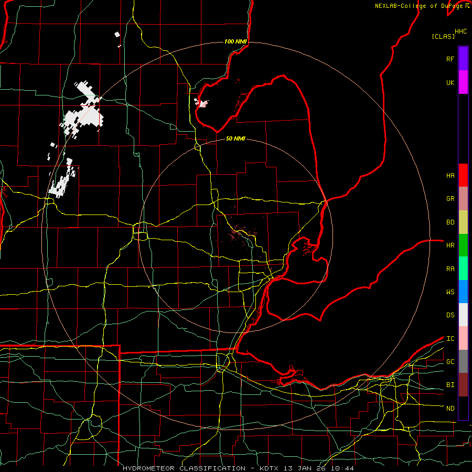Click the GR legend label

click(450, 199)
